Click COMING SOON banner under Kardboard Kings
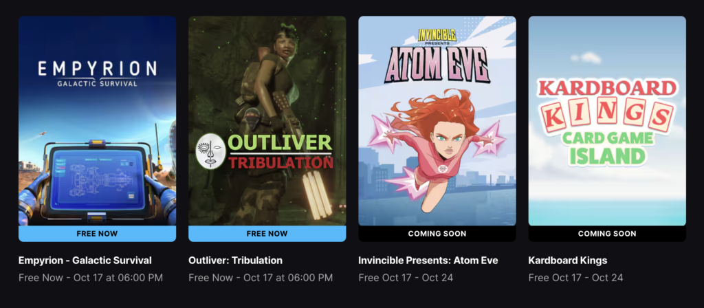Image resolution: width=704 pixels, height=308 pixels. (607, 234)
